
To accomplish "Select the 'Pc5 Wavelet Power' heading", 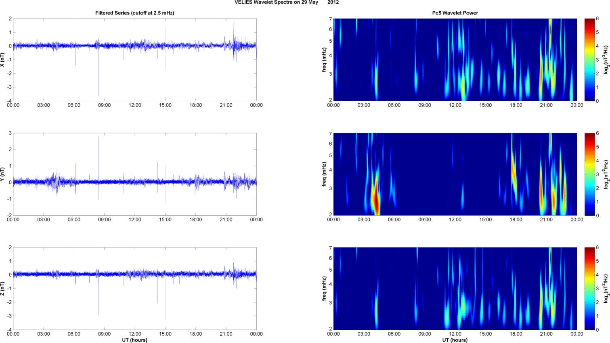I will (x=455, y=13).
